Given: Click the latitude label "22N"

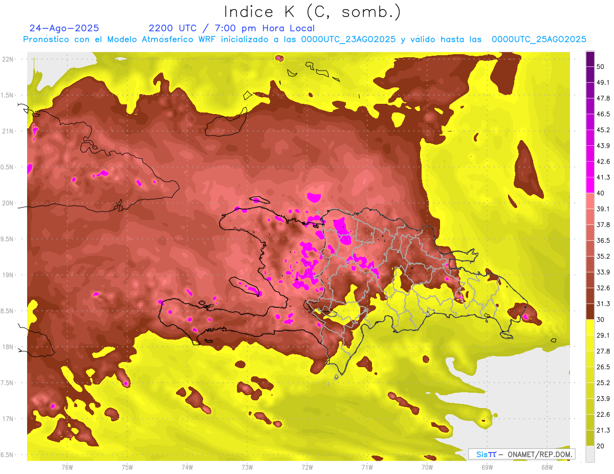Looking at the screenshot, I should [x=8, y=59].
